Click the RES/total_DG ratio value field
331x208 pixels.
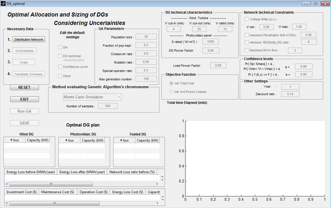(x=309, y=42)
